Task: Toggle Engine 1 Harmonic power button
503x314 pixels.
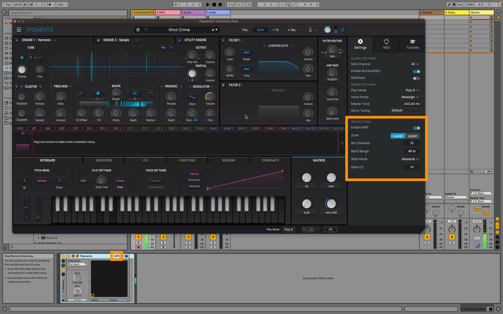Action: [x=17, y=40]
